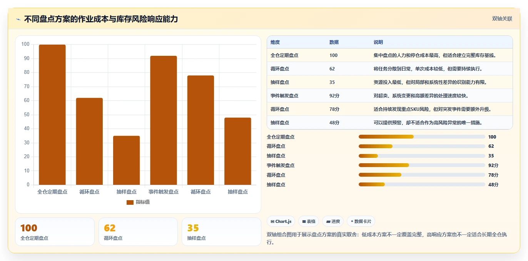Viewport: 528px width, 261px height.
Task: Click the 指标值 legend label text
Action: point(142,202)
